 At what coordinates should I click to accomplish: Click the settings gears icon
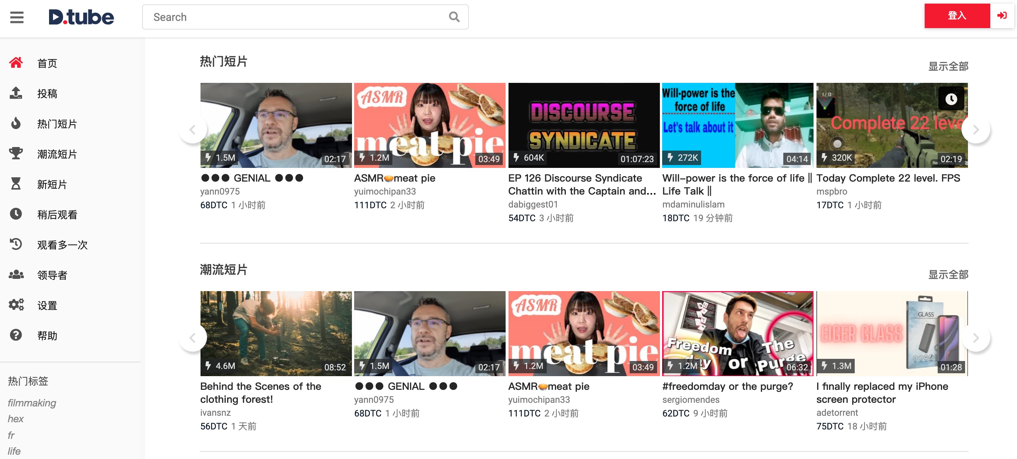coord(16,305)
